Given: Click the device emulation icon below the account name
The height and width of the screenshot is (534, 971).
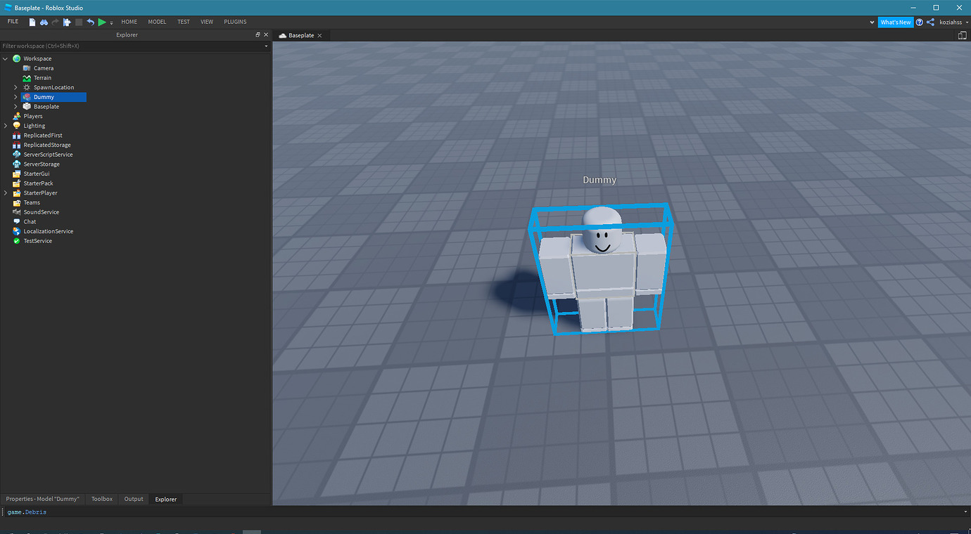Looking at the screenshot, I should click(x=962, y=34).
